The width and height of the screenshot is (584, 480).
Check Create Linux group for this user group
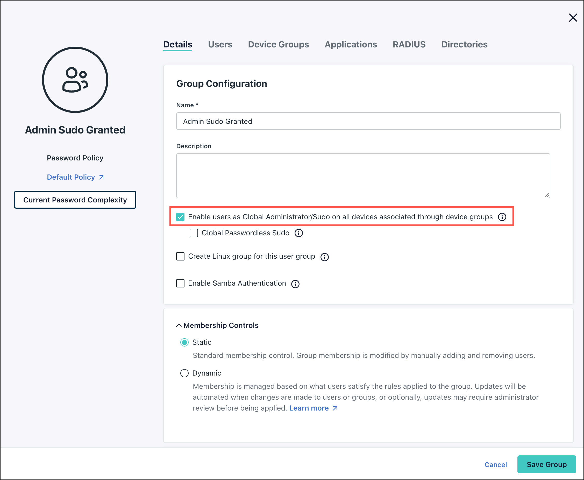tap(180, 256)
